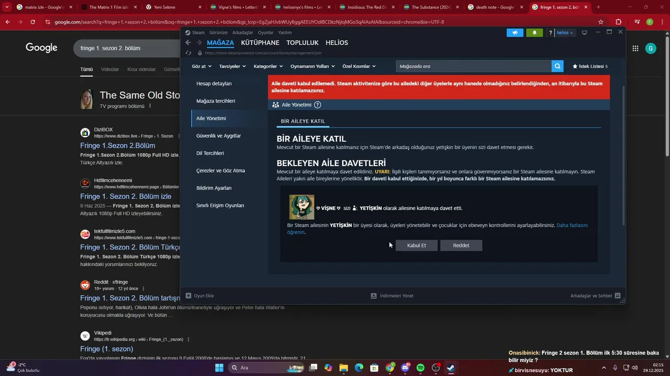Screen dimensions: 670x376
Task: Open Google account avatar G
Action: click(x=651, y=49)
